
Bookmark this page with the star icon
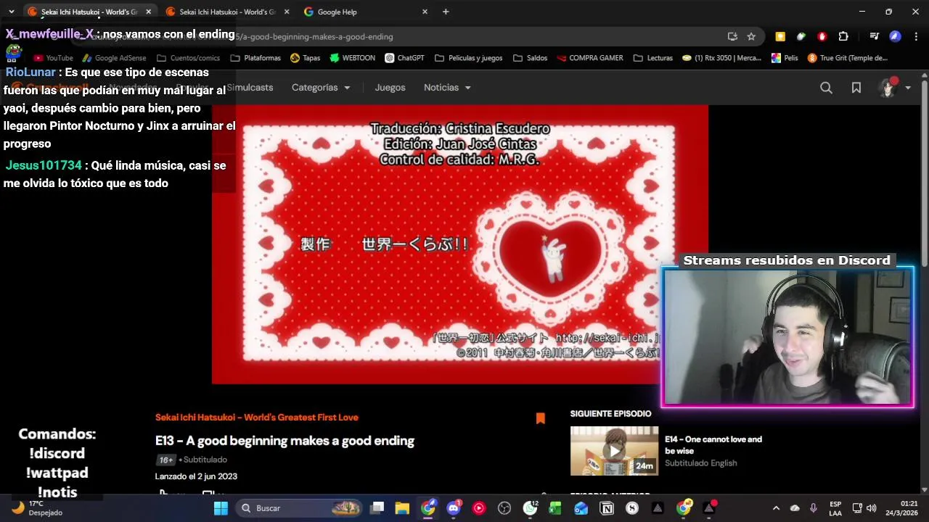point(751,36)
